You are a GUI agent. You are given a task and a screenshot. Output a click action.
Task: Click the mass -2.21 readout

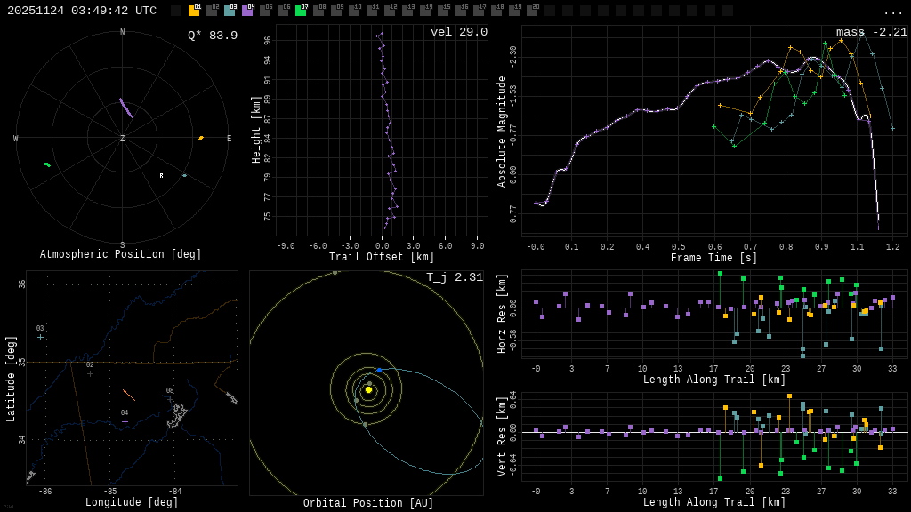(871, 32)
